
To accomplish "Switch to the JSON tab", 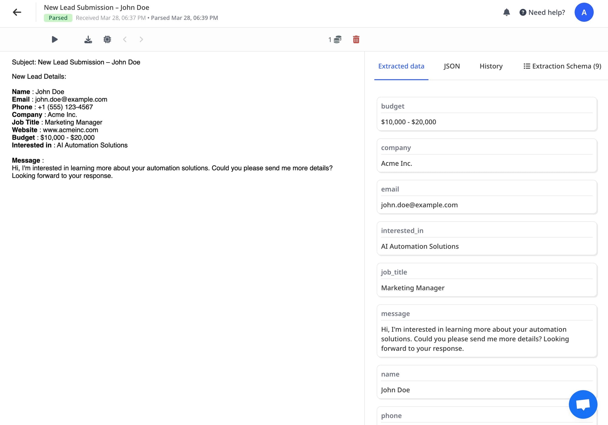I will [451, 66].
